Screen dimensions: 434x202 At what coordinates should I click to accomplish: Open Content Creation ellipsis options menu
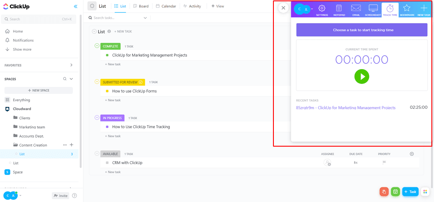(x=65, y=145)
